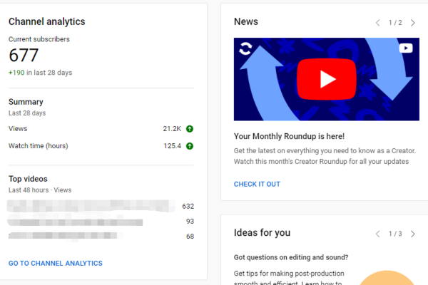428x285 pixels.
Task: Click the Top videos heading
Action: pos(28,179)
